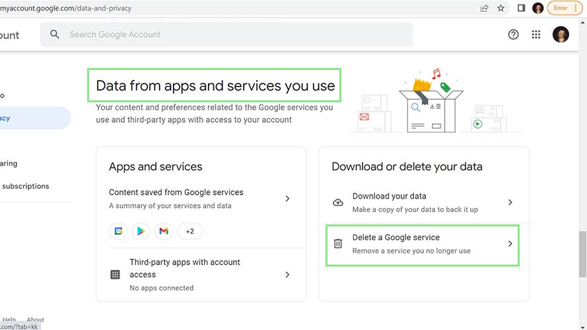
Task: Expand the Download your data chevron
Action: point(510,203)
